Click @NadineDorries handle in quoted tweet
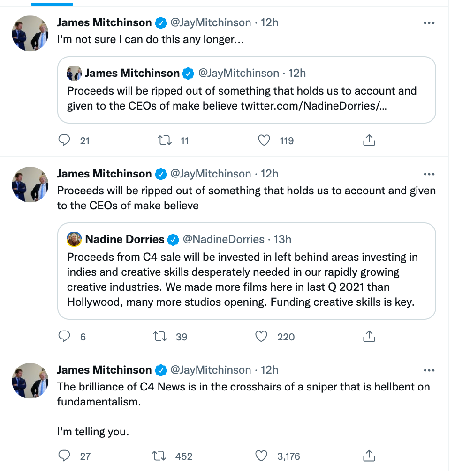 (x=223, y=239)
